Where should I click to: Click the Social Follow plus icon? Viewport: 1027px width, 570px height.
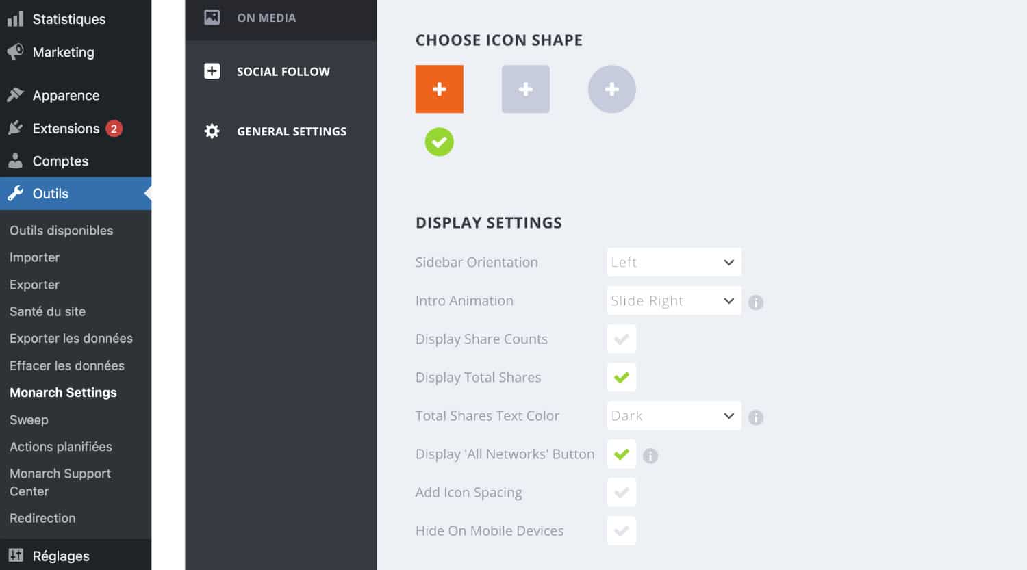[212, 71]
